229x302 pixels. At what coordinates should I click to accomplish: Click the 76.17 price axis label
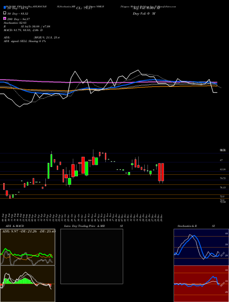[x=223, y=188]
